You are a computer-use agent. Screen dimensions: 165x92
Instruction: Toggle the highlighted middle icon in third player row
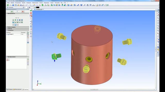point(15,25)
